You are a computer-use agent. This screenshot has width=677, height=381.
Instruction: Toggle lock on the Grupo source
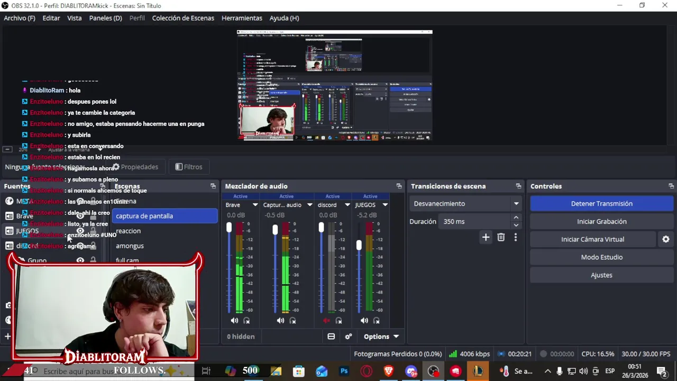point(93,260)
